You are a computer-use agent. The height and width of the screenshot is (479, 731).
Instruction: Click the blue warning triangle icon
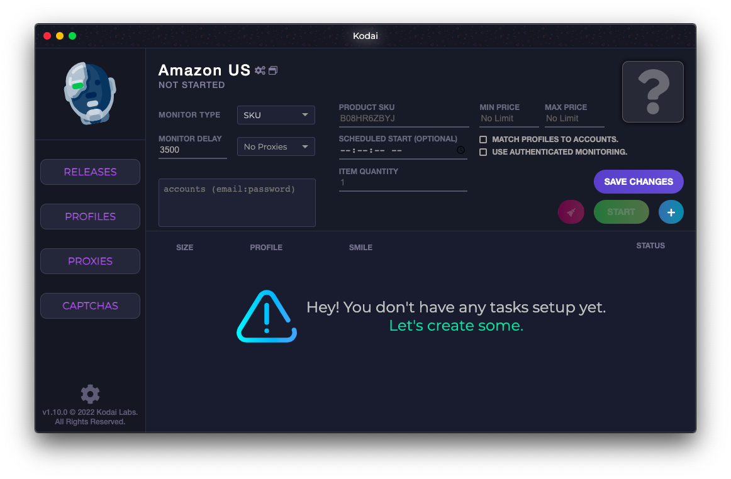267,316
